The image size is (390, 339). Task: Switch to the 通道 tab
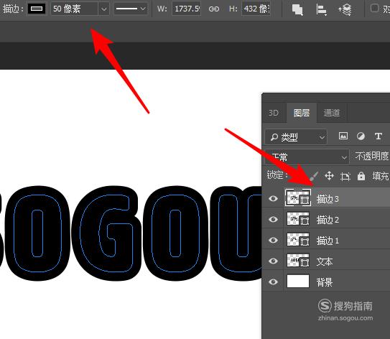pyautogui.click(x=332, y=113)
